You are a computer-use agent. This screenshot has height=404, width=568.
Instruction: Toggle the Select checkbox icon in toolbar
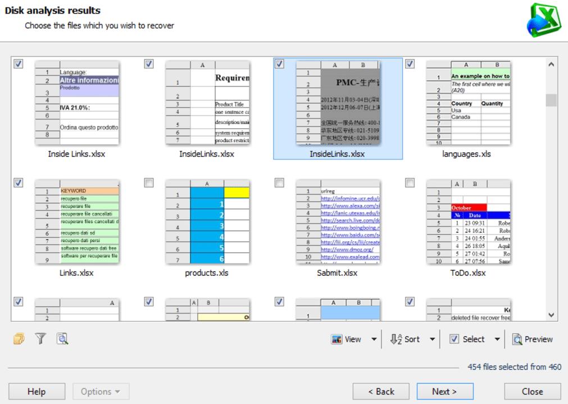(x=455, y=339)
